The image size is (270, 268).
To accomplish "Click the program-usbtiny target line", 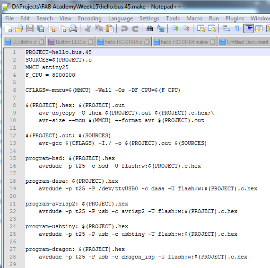I will [77, 226].
